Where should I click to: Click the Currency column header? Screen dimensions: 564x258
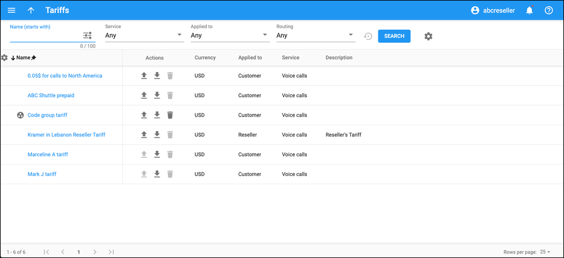pos(205,57)
